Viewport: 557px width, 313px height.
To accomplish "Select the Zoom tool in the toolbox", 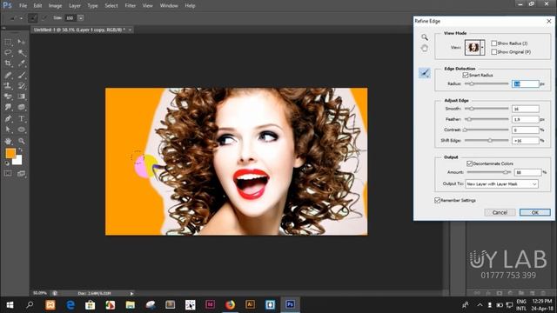I will [21, 141].
